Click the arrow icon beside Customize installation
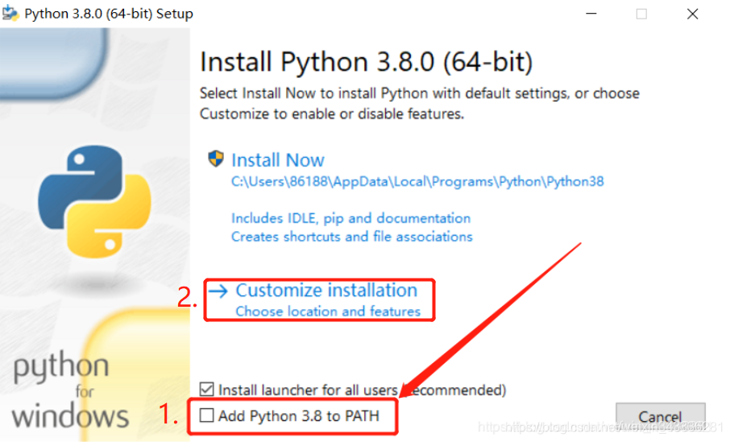 218,291
